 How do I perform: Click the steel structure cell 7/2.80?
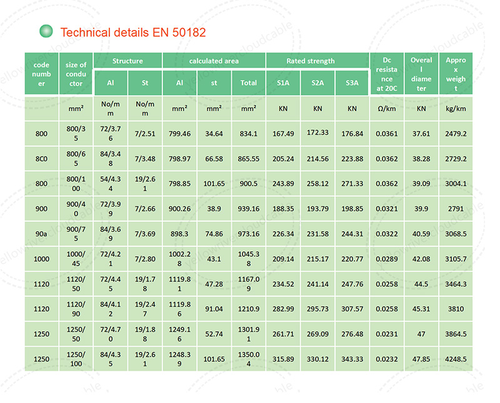pyautogui.click(x=145, y=259)
